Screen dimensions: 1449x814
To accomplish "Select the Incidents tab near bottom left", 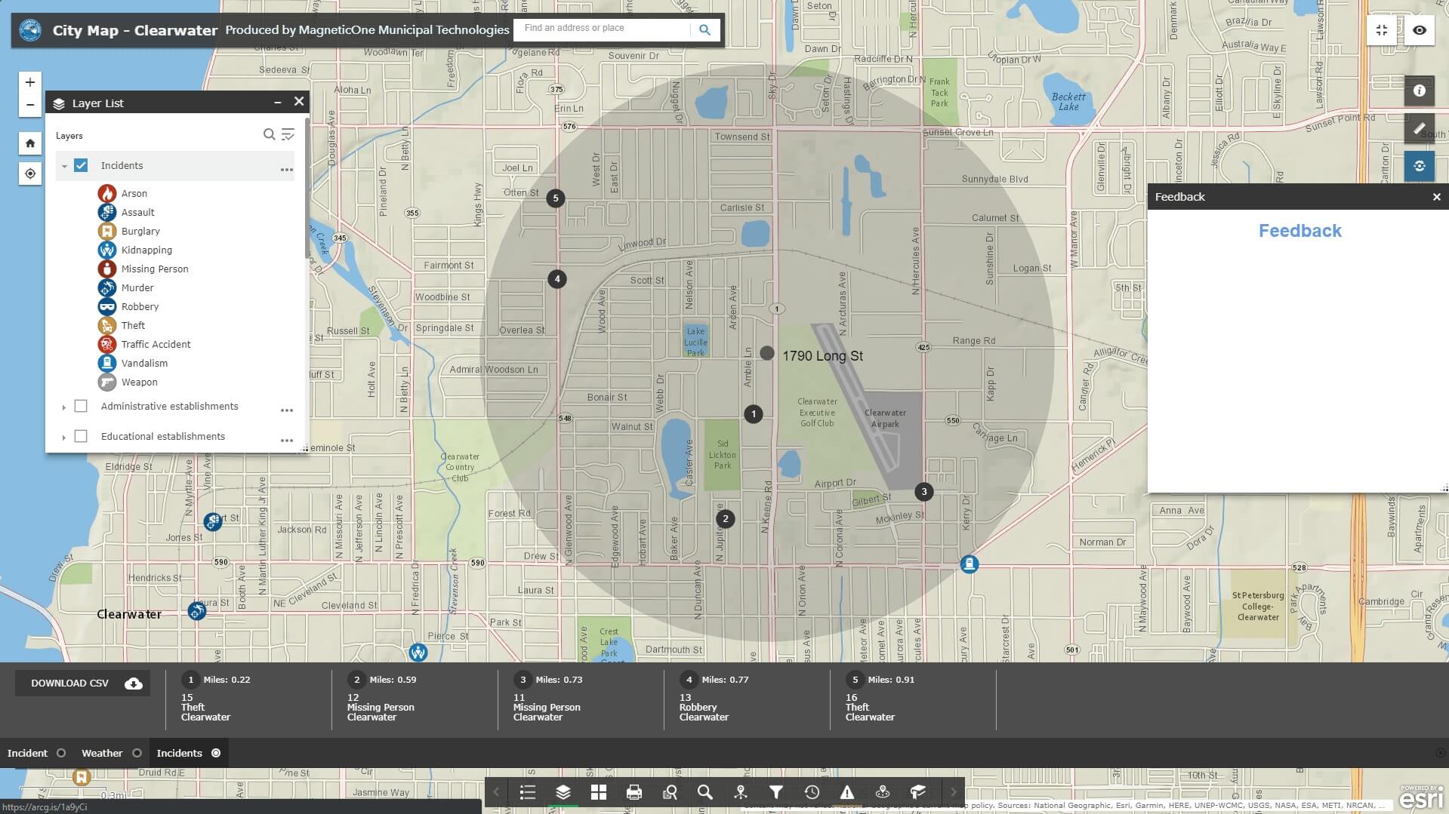I will pyautogui.click(x=181, y=752).
